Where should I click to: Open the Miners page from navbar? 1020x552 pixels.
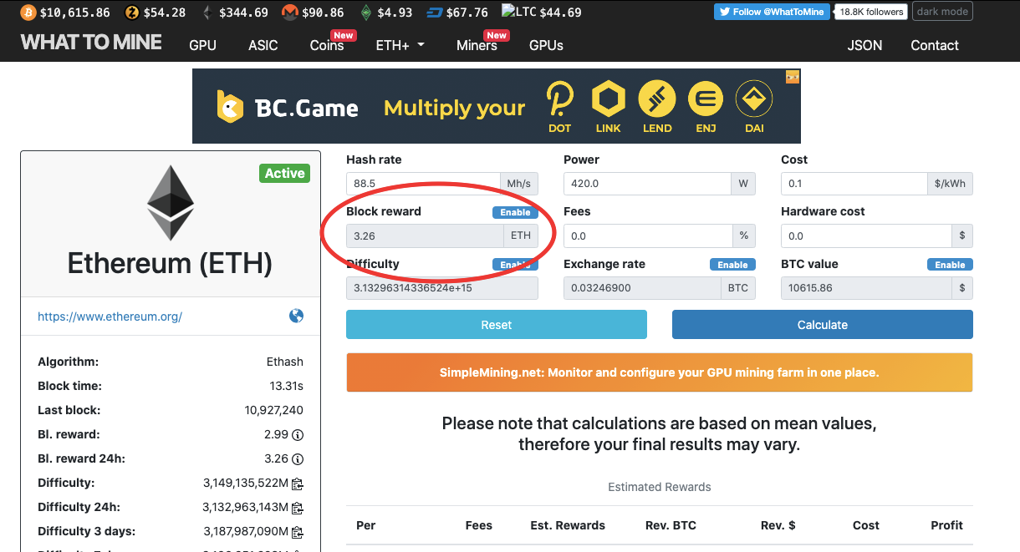[477, 45]
